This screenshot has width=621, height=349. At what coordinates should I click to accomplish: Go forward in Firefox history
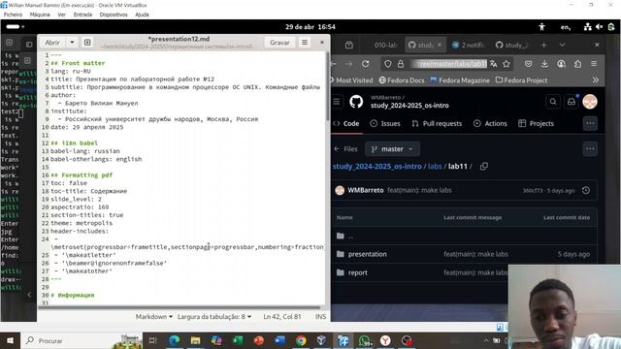click(x=349, y=64)
